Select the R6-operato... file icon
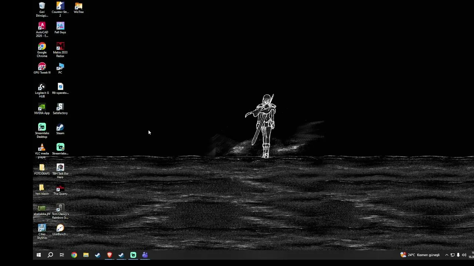 tap(60, 89)
